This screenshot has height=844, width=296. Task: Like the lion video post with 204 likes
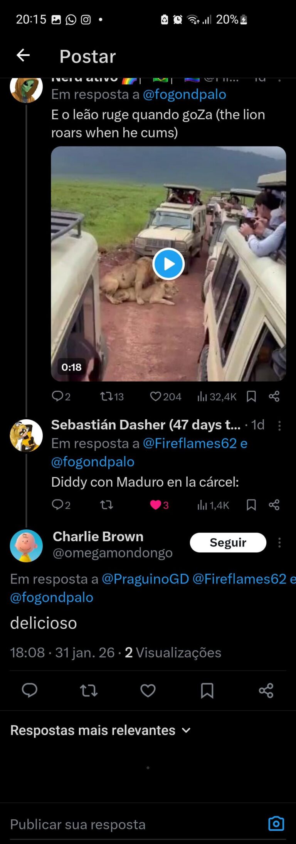[x=165, y=396]
